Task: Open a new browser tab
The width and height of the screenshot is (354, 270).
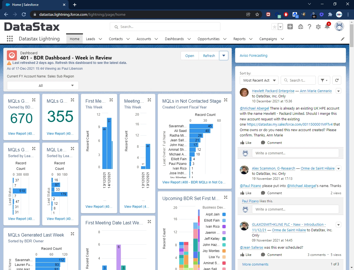Action: tap(75, 5)
